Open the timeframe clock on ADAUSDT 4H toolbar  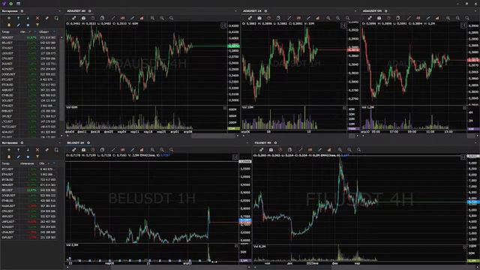point(93,18)
